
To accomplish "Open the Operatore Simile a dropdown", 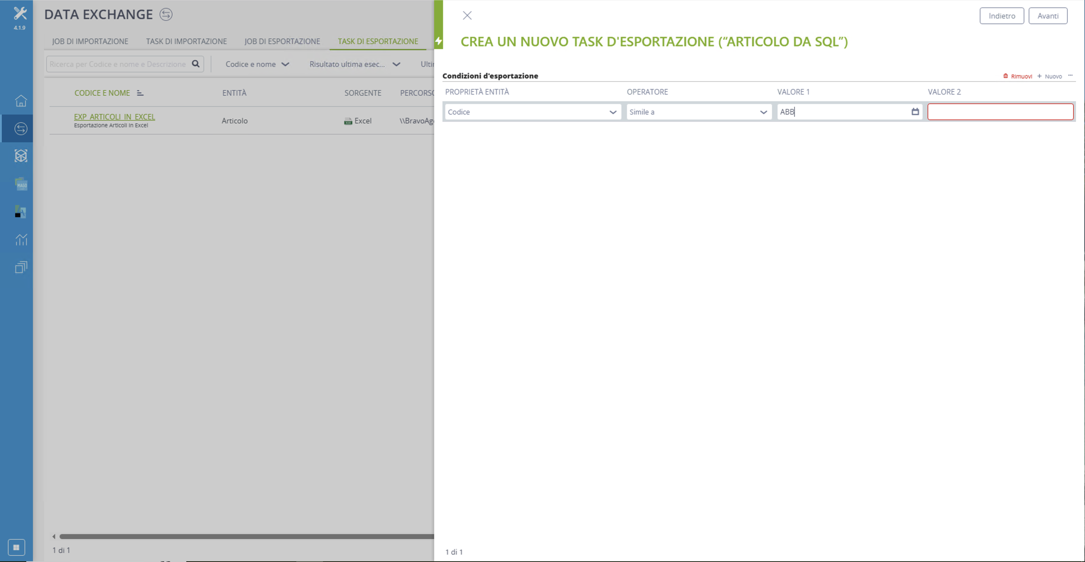I will coord(699,112).
